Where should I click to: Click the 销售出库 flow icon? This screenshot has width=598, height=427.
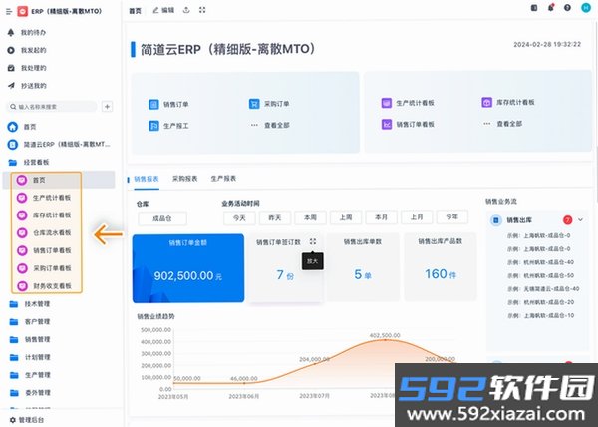pyautogui.click(x=496, y=220)
